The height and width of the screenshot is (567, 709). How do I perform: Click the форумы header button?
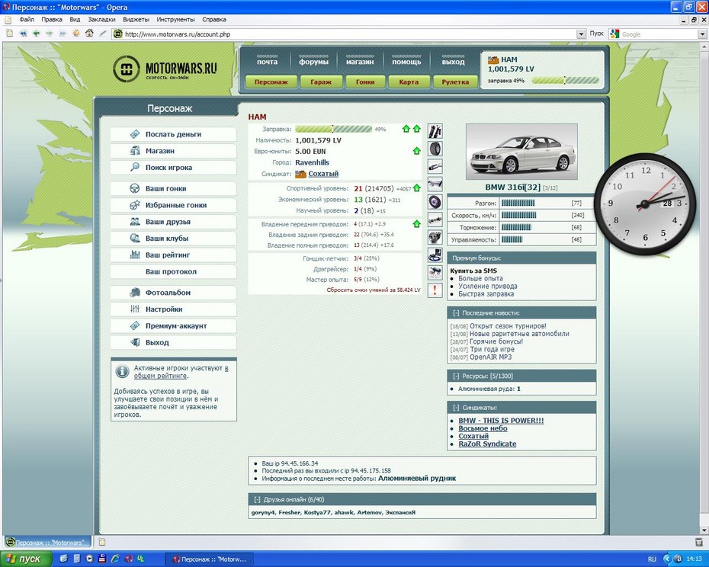tap(313, 62)
